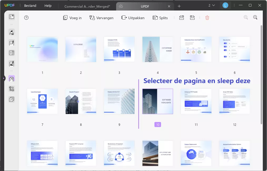267x171 pixels.
Task: Open the Form preparation sidebar icon
Action: [x=12, y=53]
